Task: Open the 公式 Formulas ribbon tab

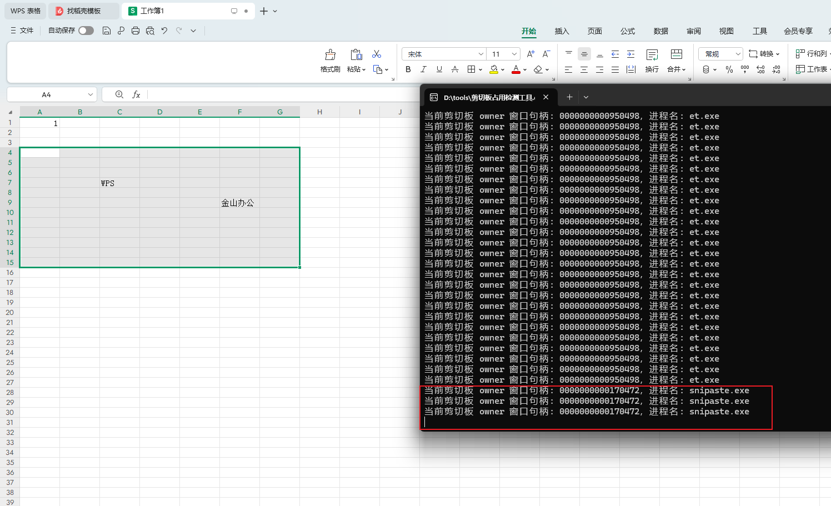Action: click(628, 31)
